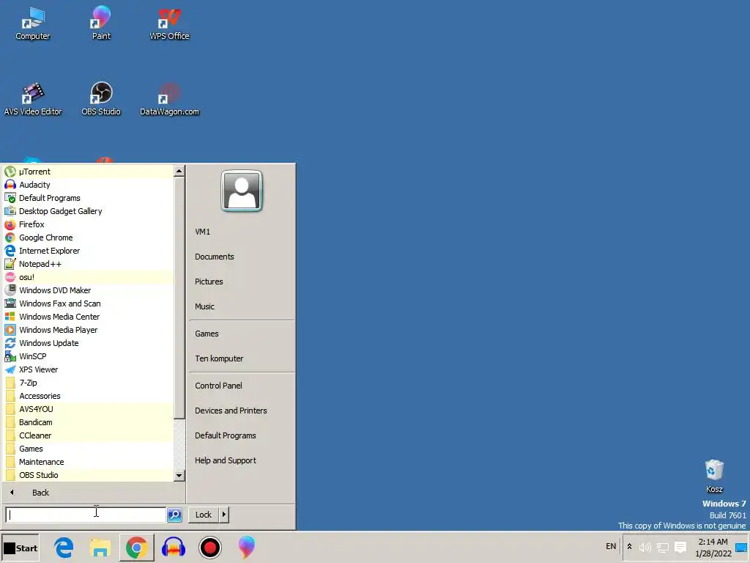Viewport: 750px width, 563px height.
Task: Expand the Bandicam folder
Action: [x=89, y=422]
